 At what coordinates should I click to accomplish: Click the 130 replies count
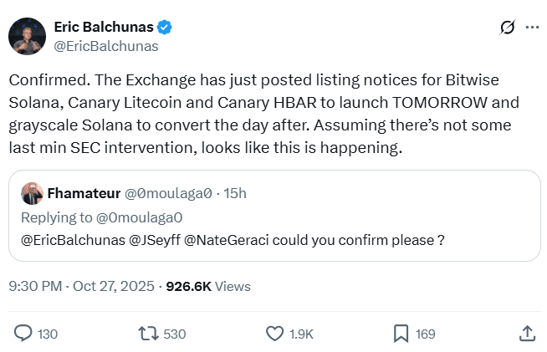coord(48,334)
